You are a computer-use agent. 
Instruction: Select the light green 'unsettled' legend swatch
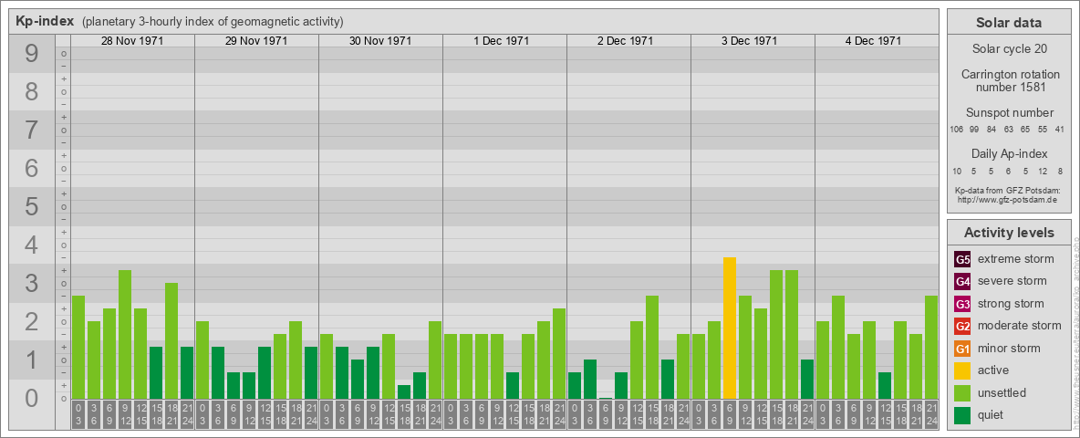point(962,392)
